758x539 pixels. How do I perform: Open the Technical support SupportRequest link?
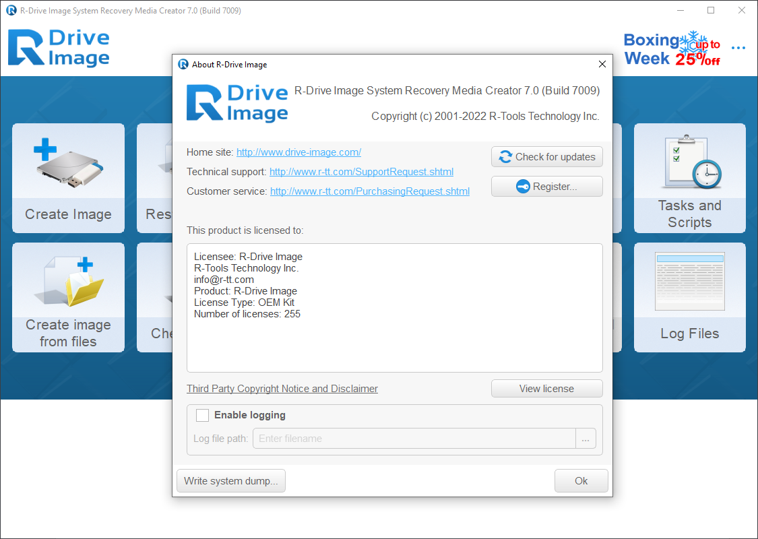pyautogui.click(x=361, y=172)
